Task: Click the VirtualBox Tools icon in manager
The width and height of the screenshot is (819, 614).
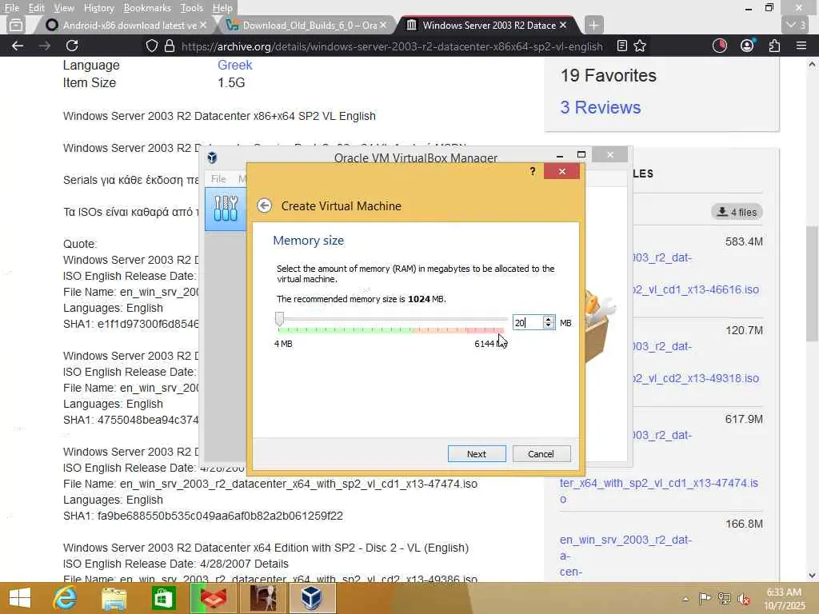Action: 226,209
